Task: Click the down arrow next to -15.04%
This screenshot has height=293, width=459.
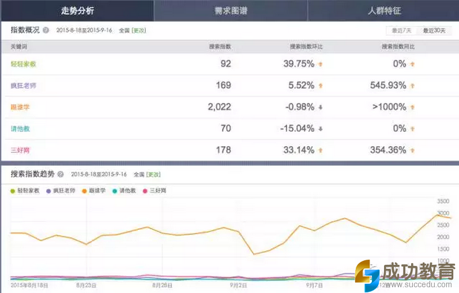Action: [x=320, y=128]
